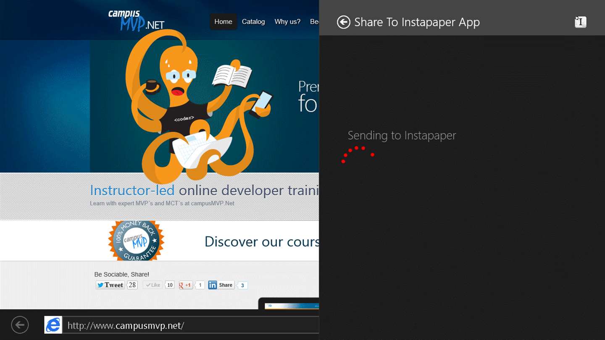Click the Google +1 button

pos(185,285)
